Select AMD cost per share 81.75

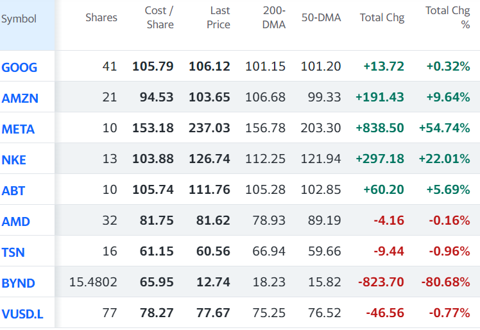pos(157,221)
